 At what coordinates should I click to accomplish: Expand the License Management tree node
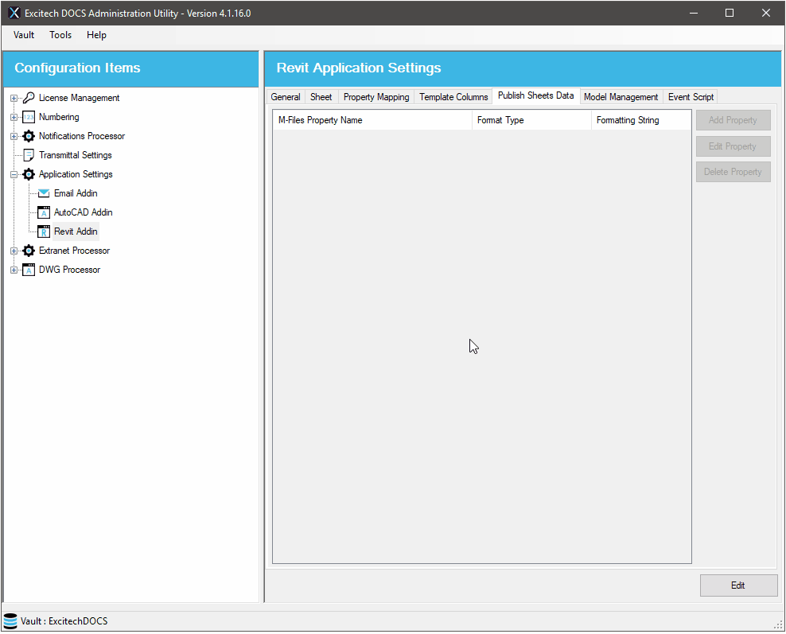[13, 98]
